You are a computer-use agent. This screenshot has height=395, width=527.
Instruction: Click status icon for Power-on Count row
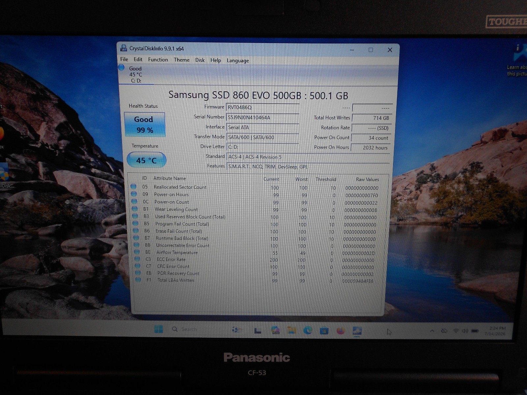point(134,201)
